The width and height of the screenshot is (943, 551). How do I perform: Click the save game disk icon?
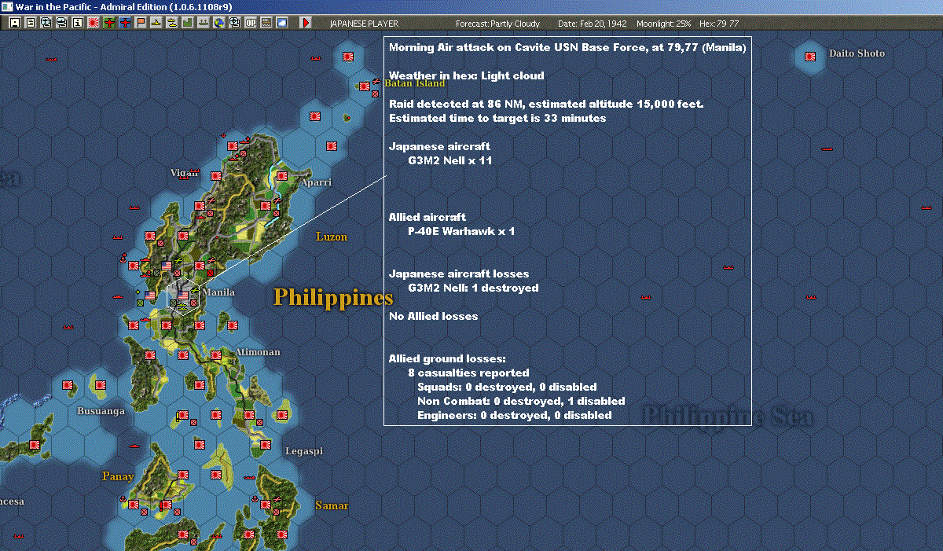(14, 24)
